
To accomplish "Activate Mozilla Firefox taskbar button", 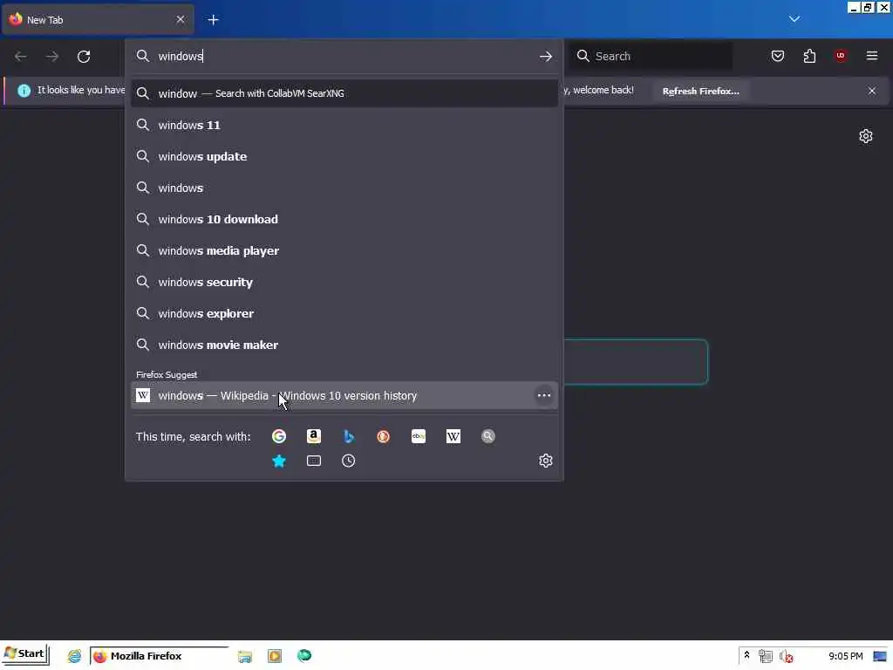I will pyautogui.click(x=159, y=656).
